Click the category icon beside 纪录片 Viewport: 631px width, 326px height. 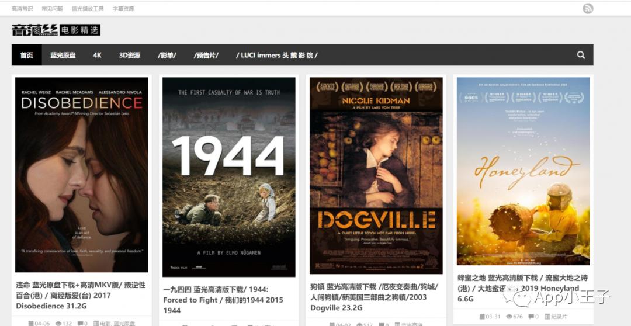547,317
